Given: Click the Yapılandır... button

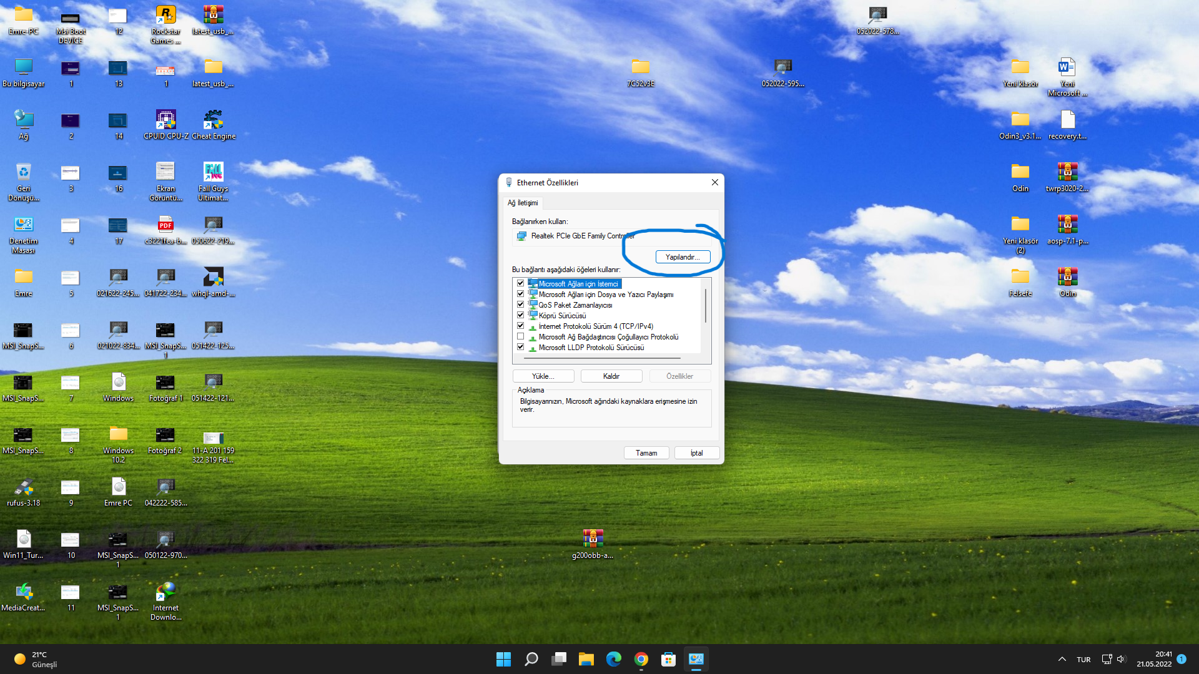Looking at the screenshot, I should pos(683,257).
